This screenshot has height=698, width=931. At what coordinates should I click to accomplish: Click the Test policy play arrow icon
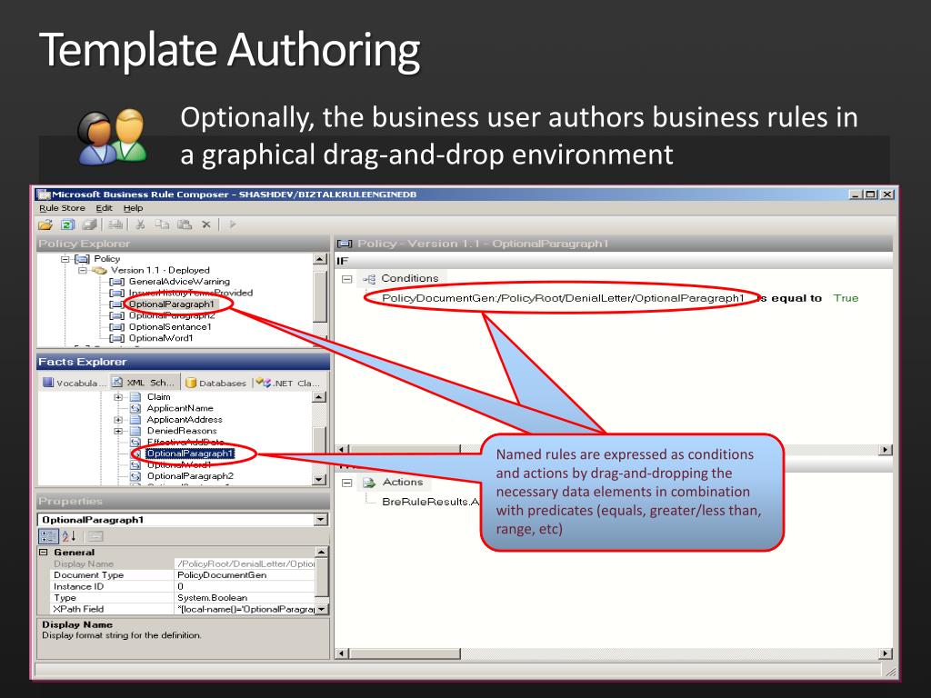[x=233, y=225]
